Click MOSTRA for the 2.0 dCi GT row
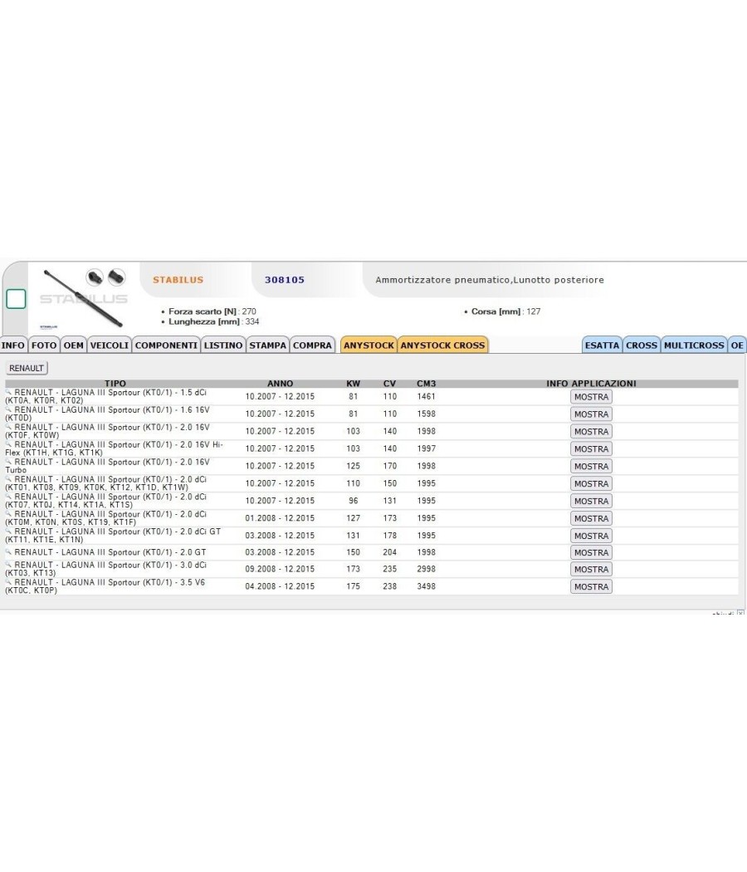The image size is (747, 872). click(591, 536)
